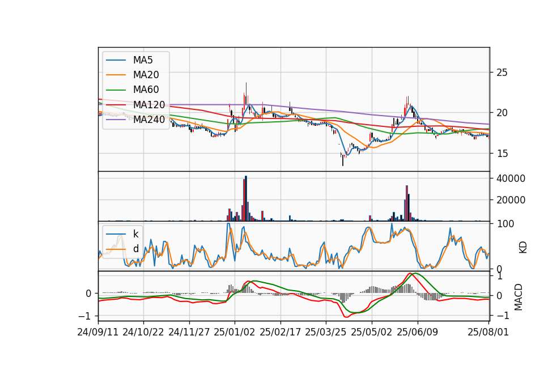The image size is (544, 391).
Task: Click the KD axis value 100
Action: (x=505, y=224)
